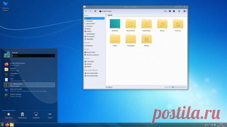Launch VLC media player from favourites
Screen dimensions: 227x127
coord(29,85)
